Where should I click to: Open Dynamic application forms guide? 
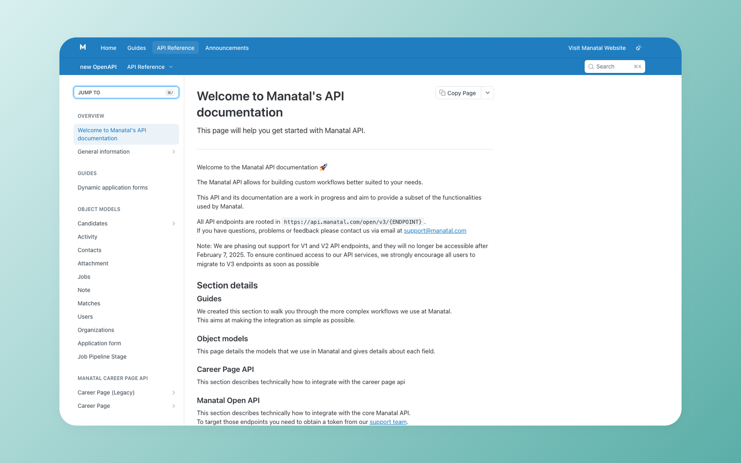[113, 188]
